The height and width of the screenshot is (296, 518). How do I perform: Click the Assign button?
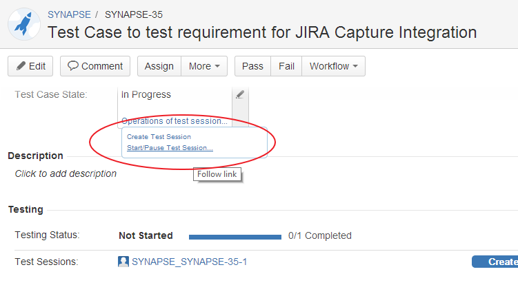coord(159,66)
